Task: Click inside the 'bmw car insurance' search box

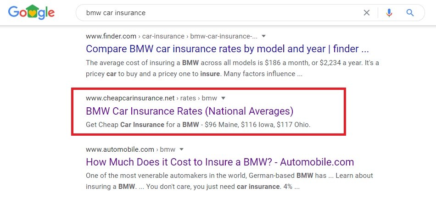Action: point(217,12)
